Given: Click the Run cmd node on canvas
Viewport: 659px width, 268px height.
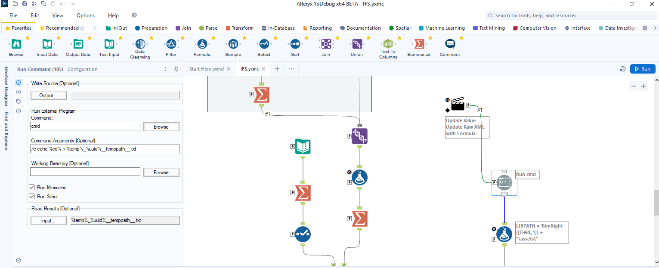Looking at the screenshot, I should click(504, 182).
